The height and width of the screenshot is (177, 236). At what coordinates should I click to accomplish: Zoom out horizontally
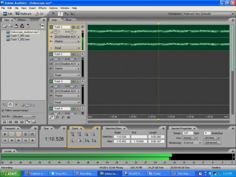coord(79,134)
